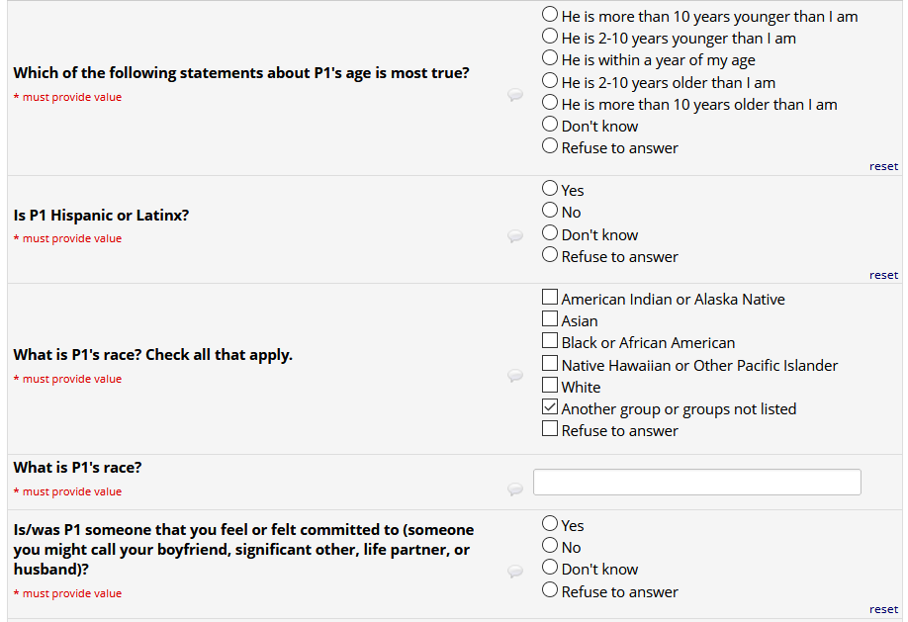Choose 'He is more than 10 years younger'
The width and height of the screenshot is (908, 622).
[x=550, y=15]
